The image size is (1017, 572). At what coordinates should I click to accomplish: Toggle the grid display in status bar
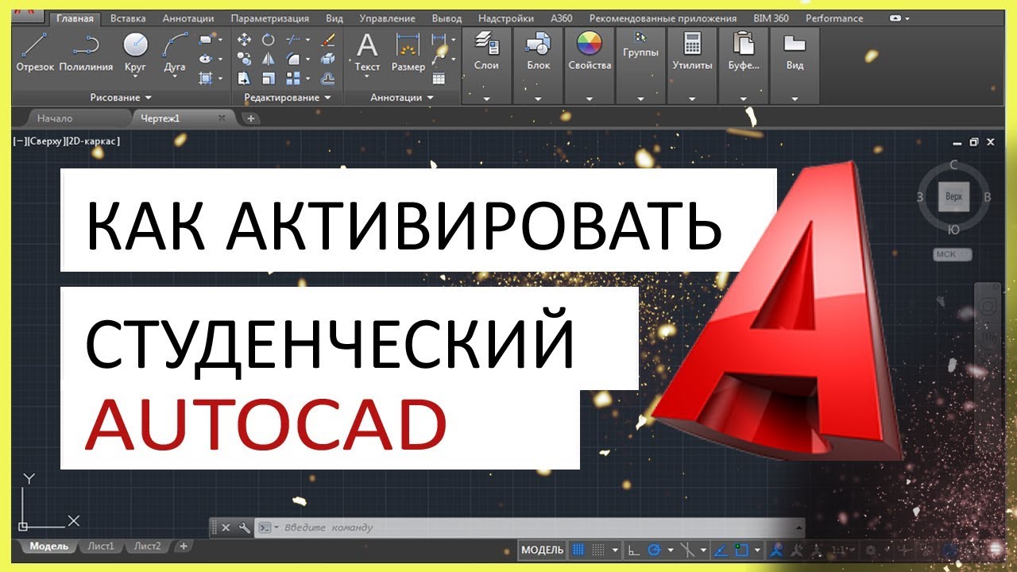[578, 550]
